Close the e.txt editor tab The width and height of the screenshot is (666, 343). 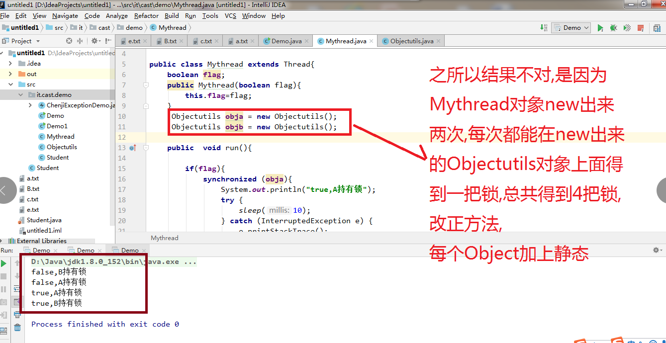[x=146, y=41]
